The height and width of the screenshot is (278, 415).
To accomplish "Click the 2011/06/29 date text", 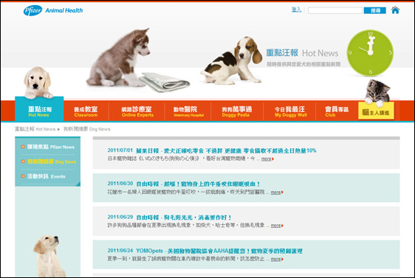I will click(120, 217).
